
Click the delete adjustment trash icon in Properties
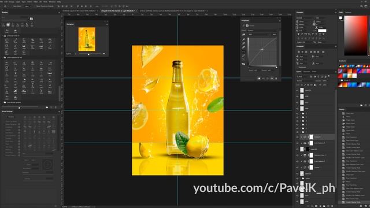[276, 79]
